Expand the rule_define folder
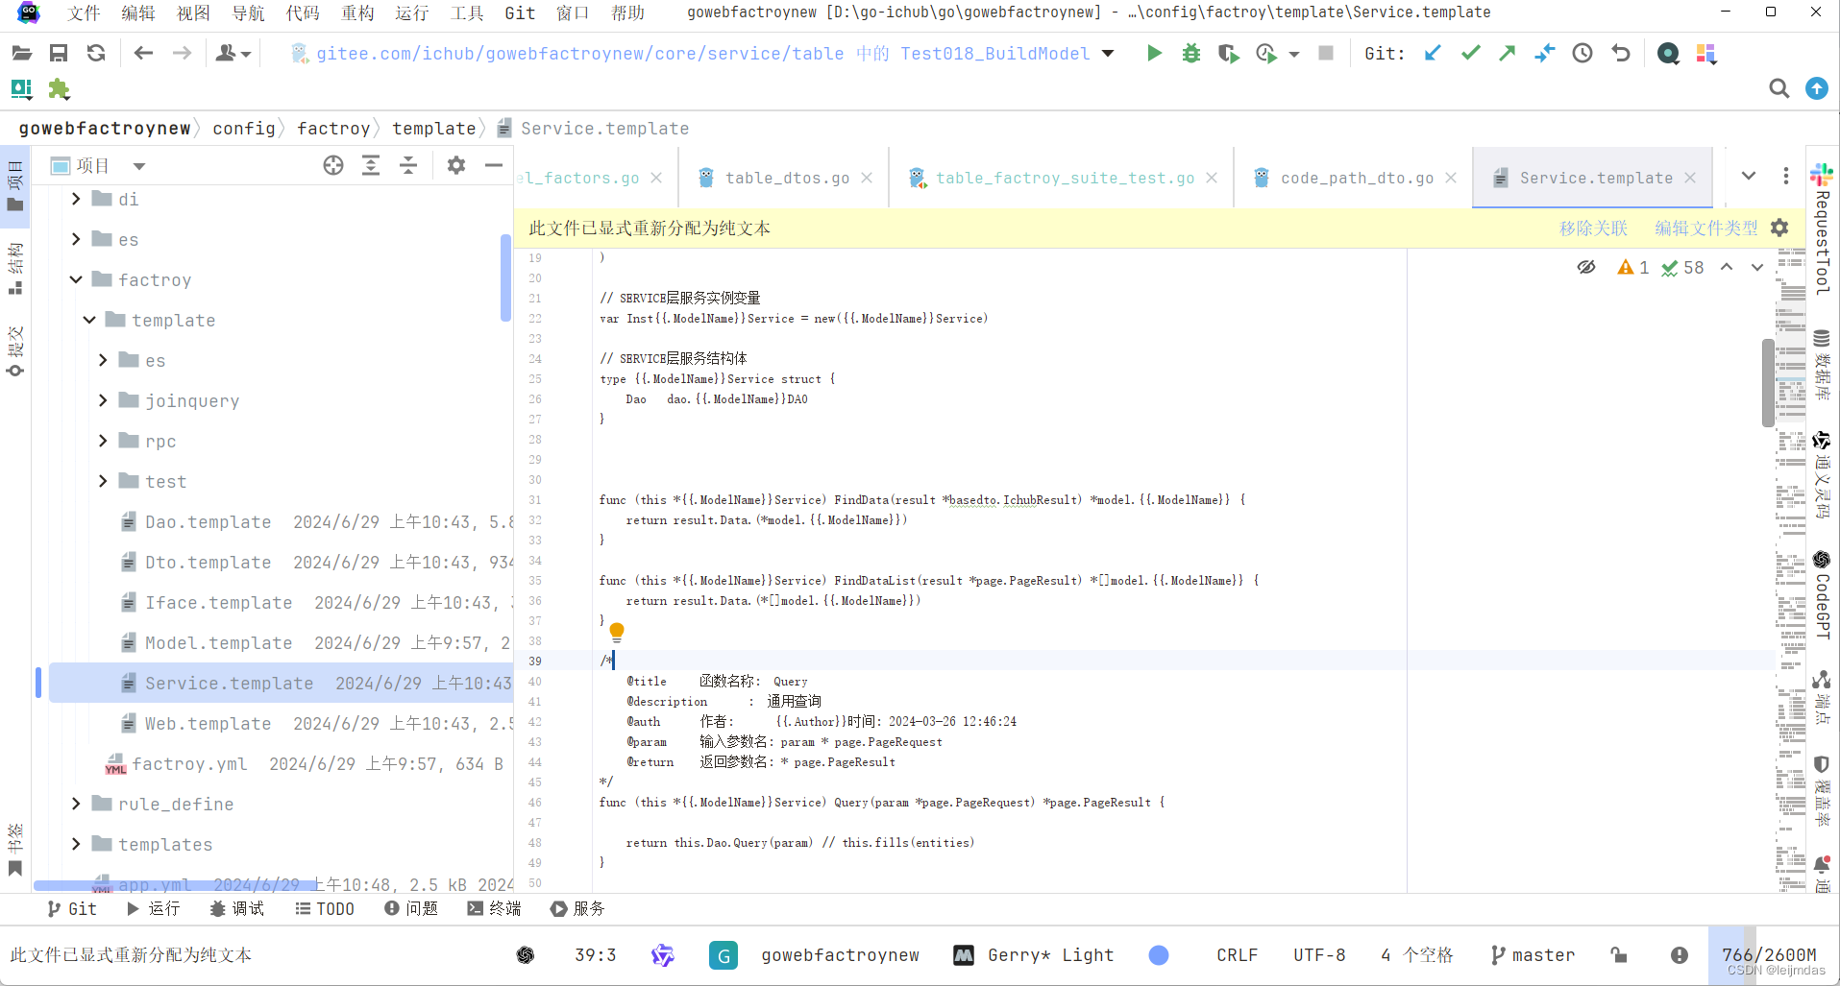 (x=75, y=804)
